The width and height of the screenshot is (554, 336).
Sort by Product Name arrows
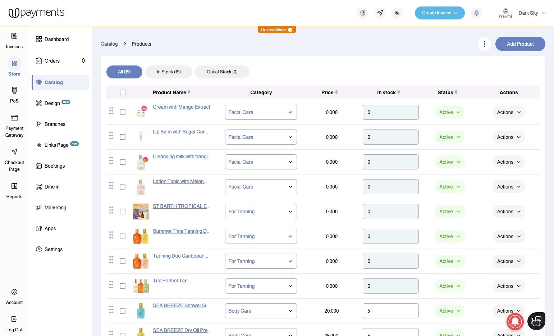pos(189,92)
